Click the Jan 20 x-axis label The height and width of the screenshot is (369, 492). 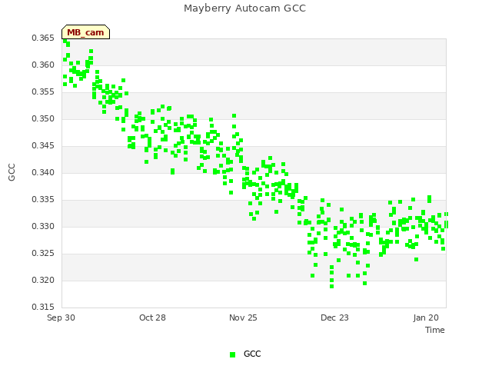426,317
